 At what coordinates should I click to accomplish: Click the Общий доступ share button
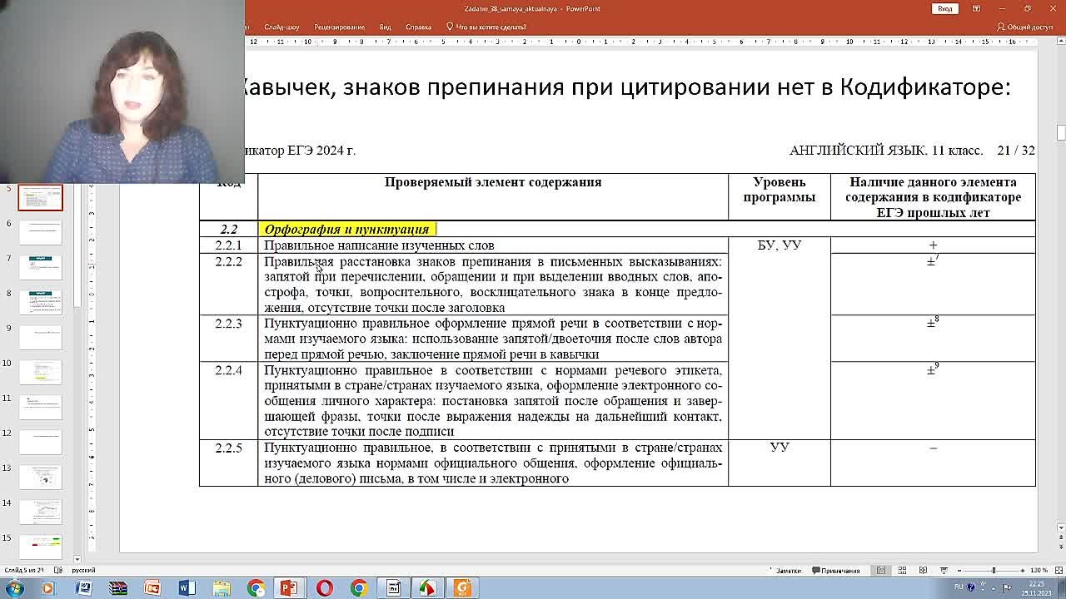(1025, 27)
